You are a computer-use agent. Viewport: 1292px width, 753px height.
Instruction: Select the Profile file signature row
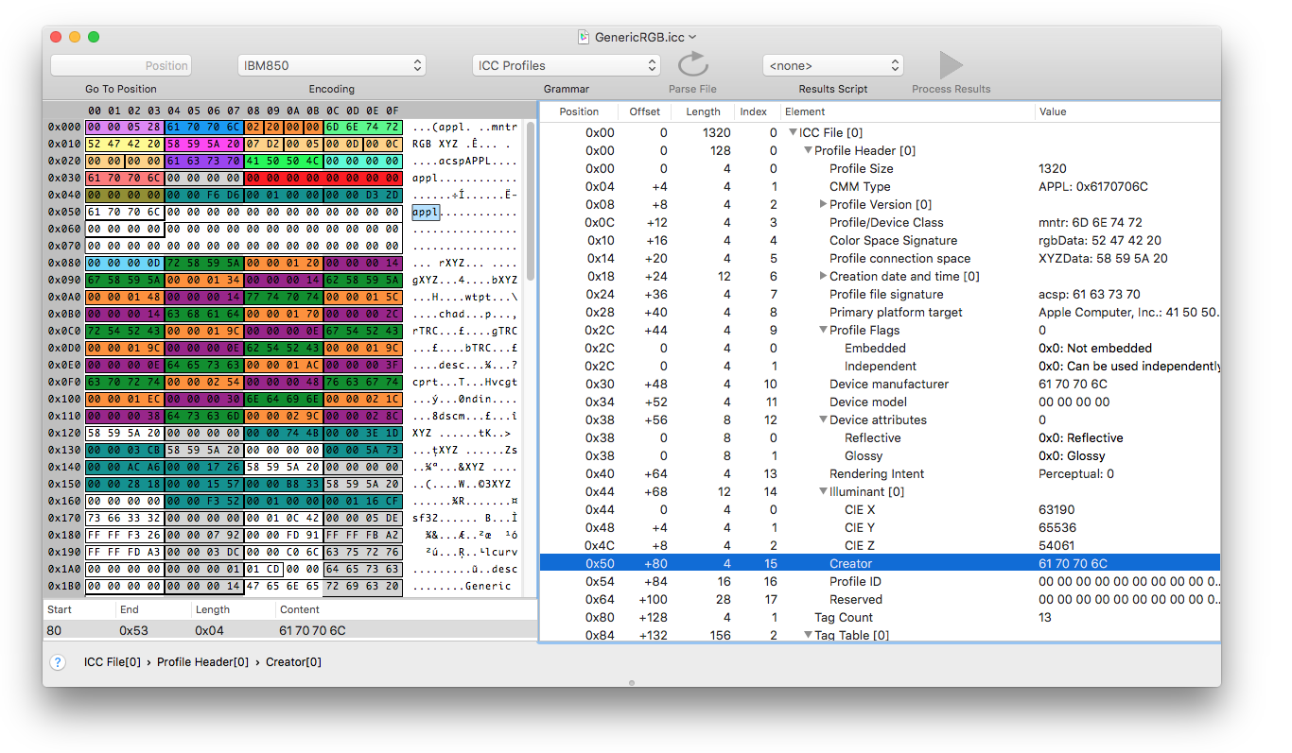click(880, 294)
